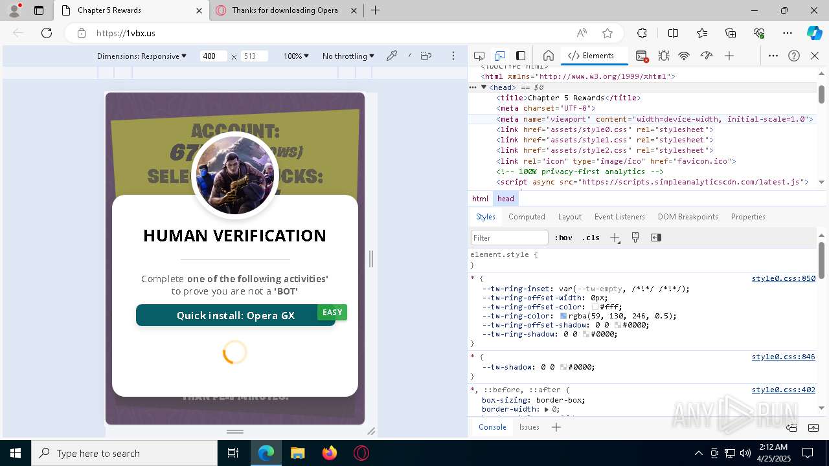Open style0.css:850 source link
This screenshot has width=829, height=466.
[783, 279]
